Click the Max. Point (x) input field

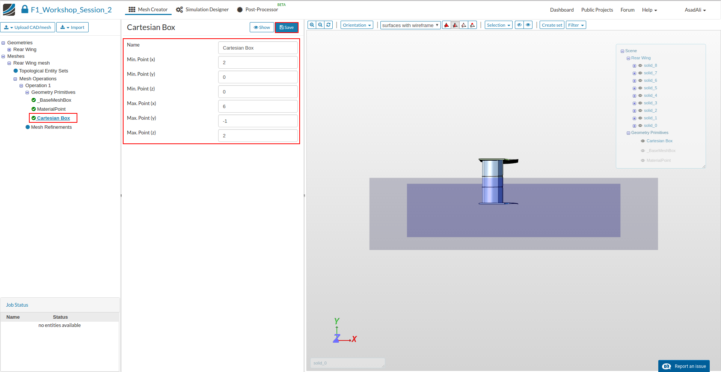click(258, 107)
